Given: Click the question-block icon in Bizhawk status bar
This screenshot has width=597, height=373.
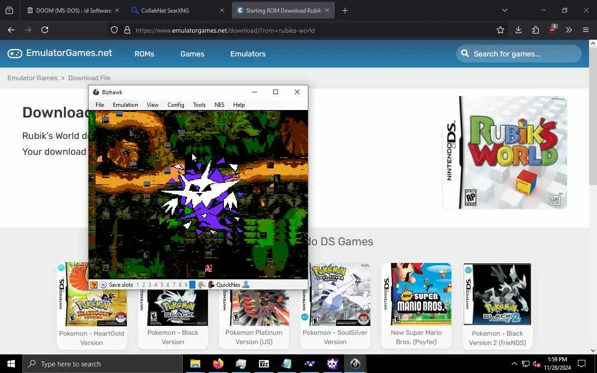Looking at the screenshot, I should (94, 285).
